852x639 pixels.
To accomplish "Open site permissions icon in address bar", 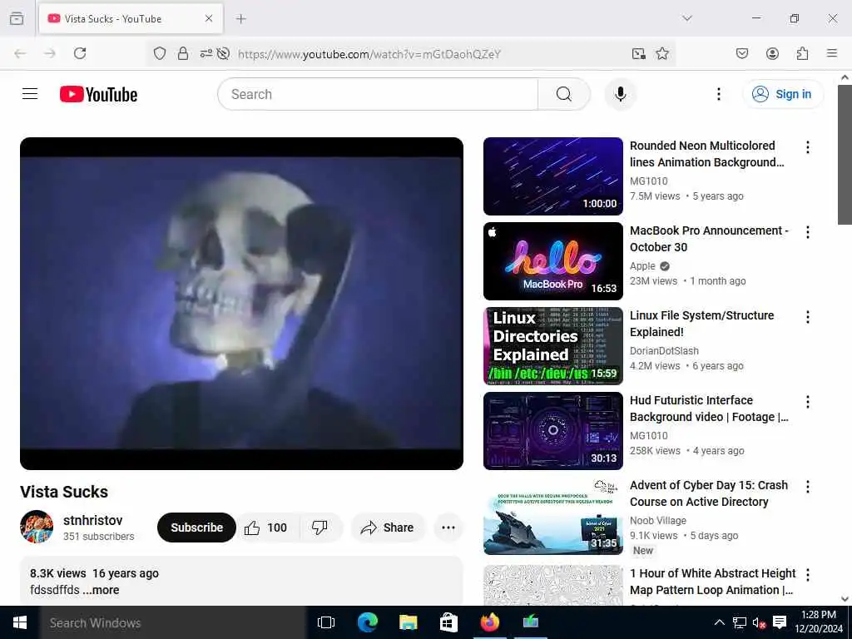I will pyautogui.click(x=206, y=53).
